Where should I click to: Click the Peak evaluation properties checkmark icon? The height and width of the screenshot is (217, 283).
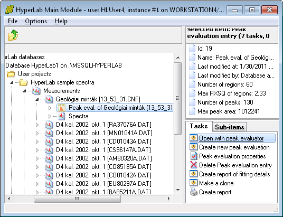(194, 156)
